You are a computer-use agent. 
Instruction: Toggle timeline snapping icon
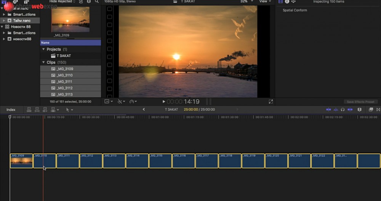pos(351,110)
